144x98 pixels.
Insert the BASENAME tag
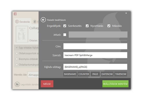(x=70, y=74)
